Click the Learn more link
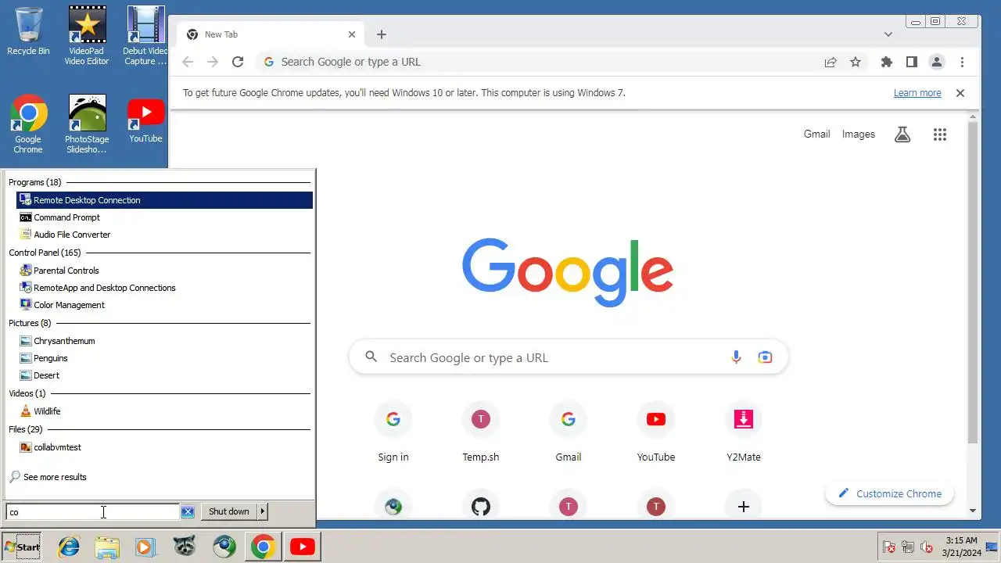The width and height of the screenshot is (1001, 563). pyautogui.click(x=917, y=93)
